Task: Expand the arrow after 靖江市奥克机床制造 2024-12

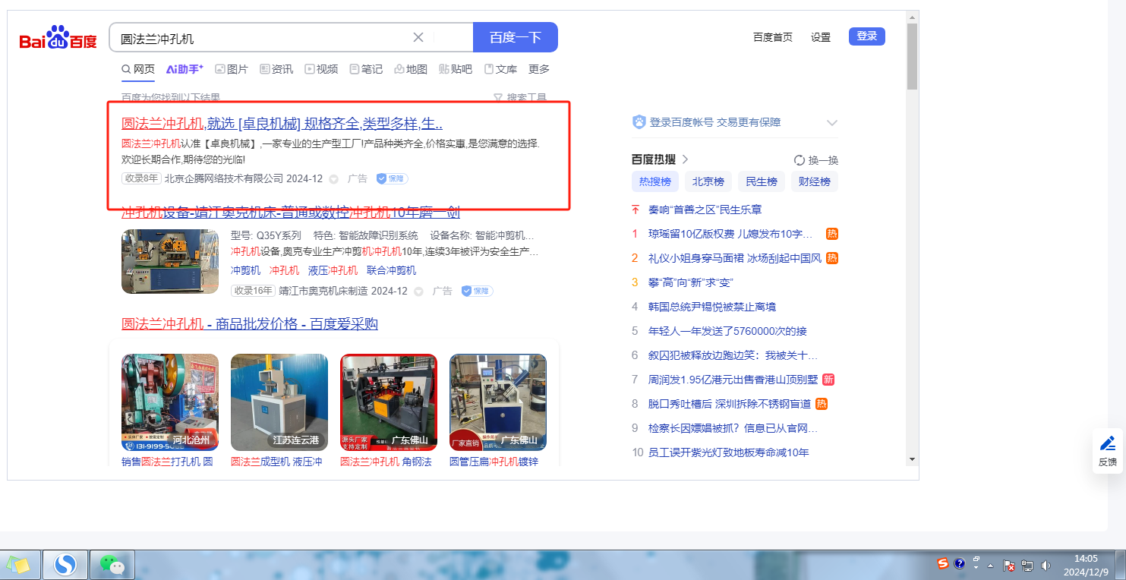Action: (x=418, y=292)
